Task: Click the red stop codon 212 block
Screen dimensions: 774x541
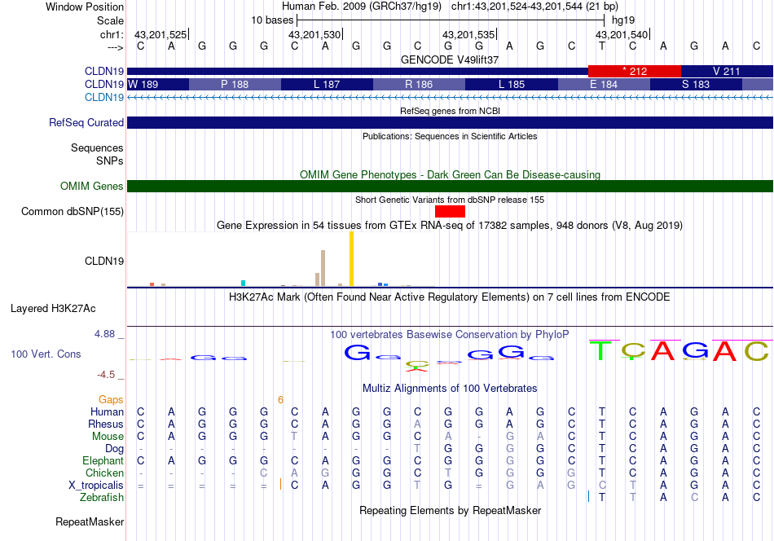Action: pos(635,71)
